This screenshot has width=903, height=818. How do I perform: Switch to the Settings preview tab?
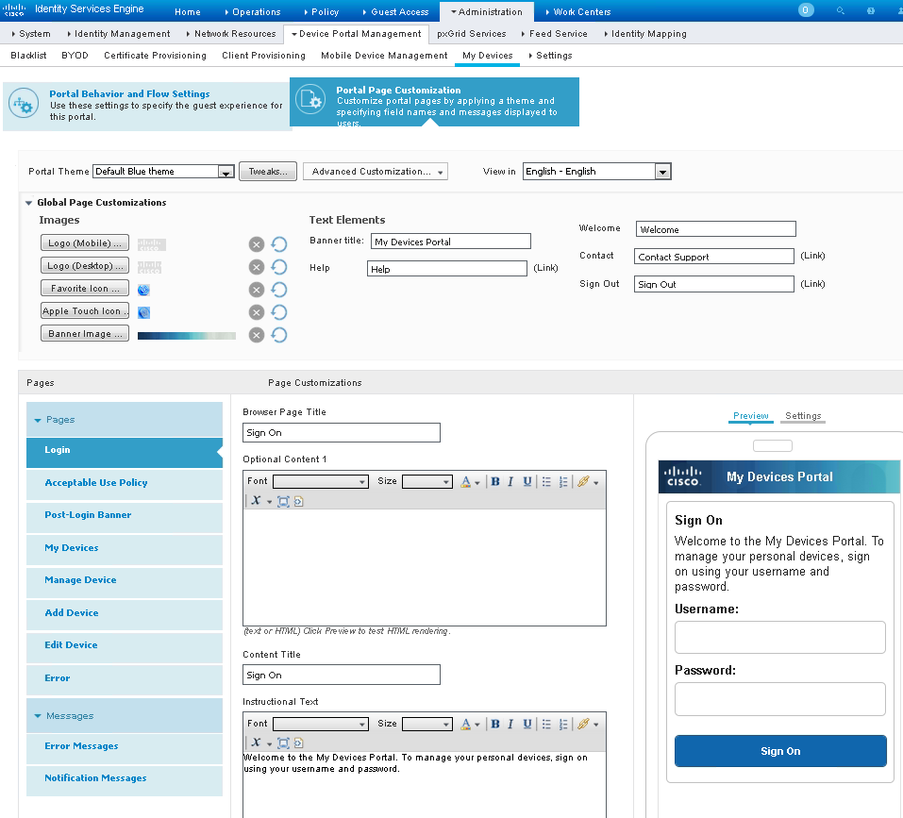click(803, 416)
